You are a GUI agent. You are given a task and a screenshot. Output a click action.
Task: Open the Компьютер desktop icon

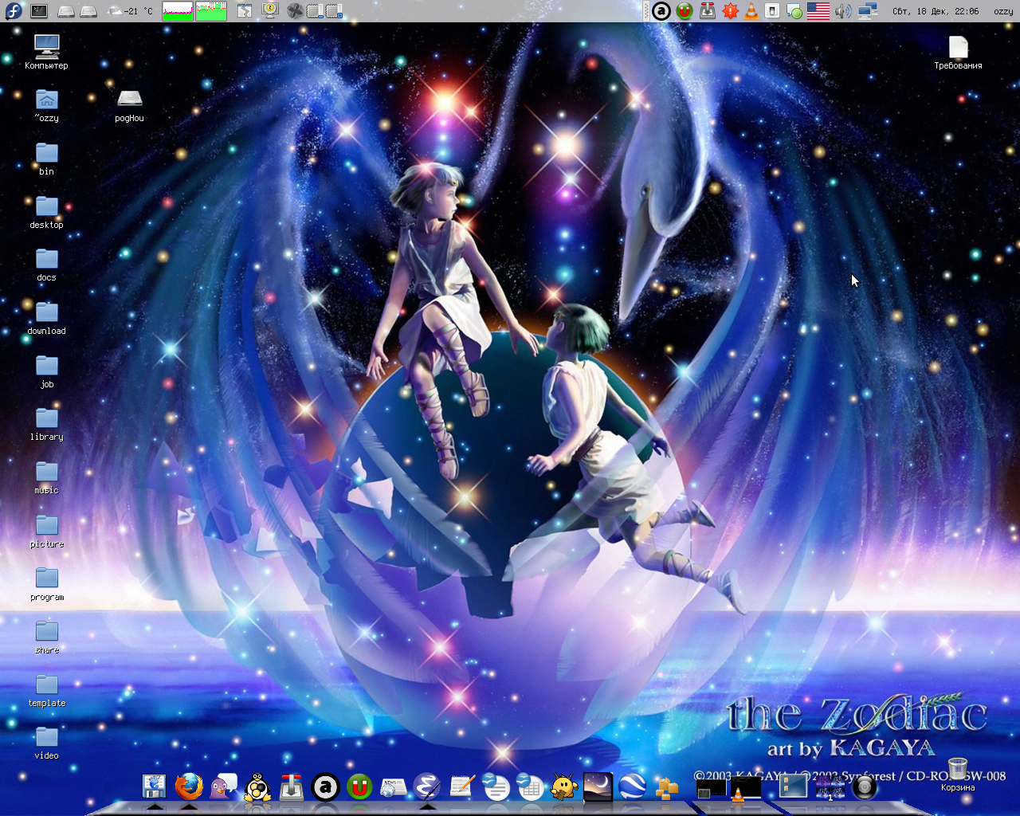(x=46, y=53)
